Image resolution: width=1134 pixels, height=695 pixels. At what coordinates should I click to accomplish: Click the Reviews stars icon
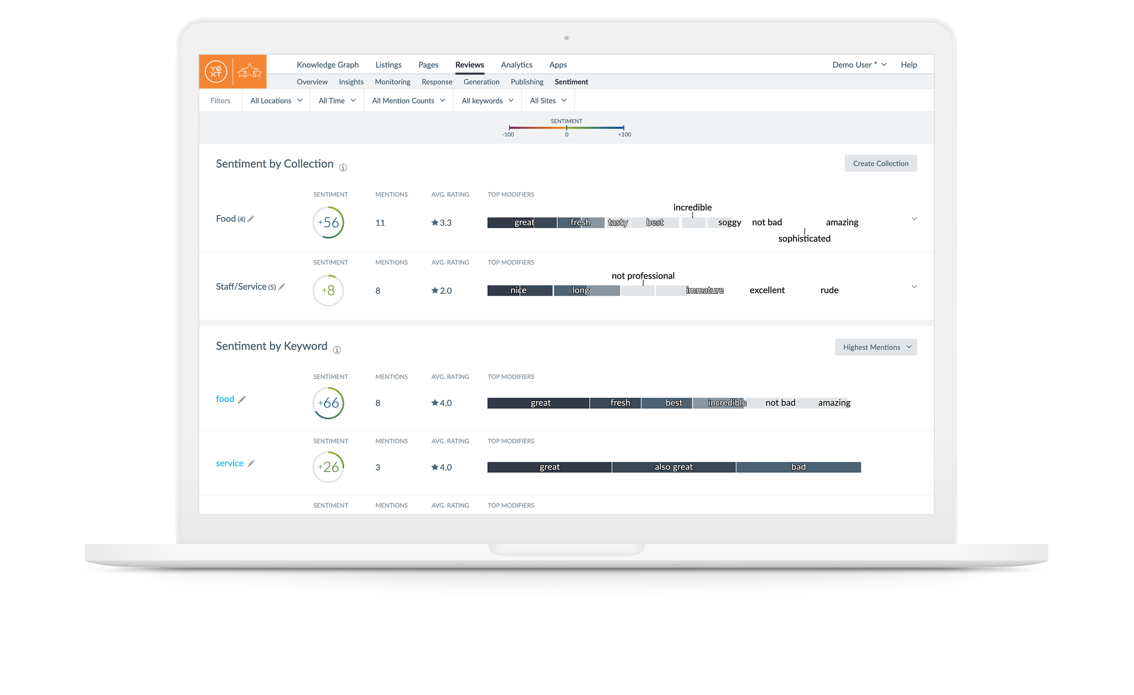(x=249, y=71)
